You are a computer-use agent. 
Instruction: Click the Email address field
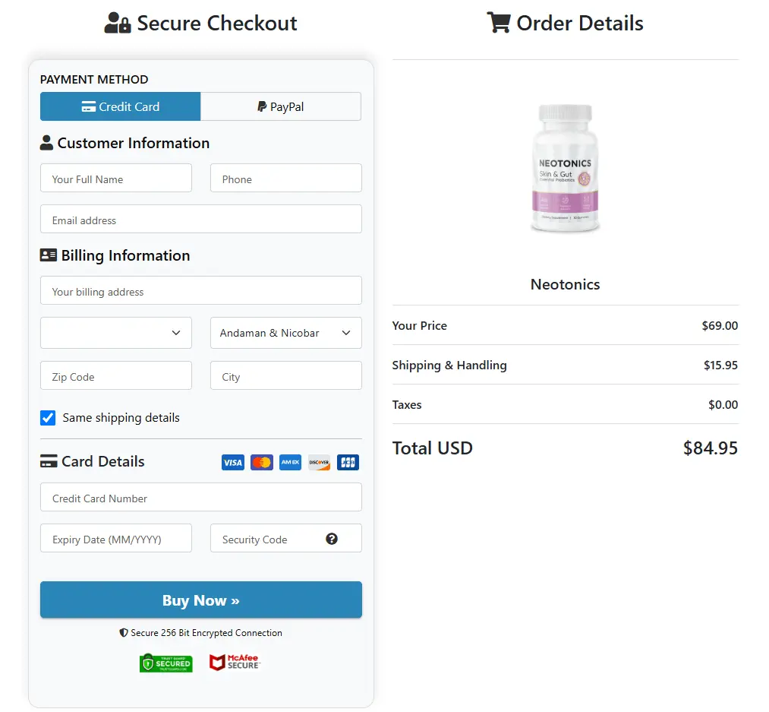(x=201, y=220)
